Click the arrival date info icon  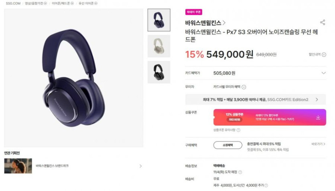[x=240, y=172]
